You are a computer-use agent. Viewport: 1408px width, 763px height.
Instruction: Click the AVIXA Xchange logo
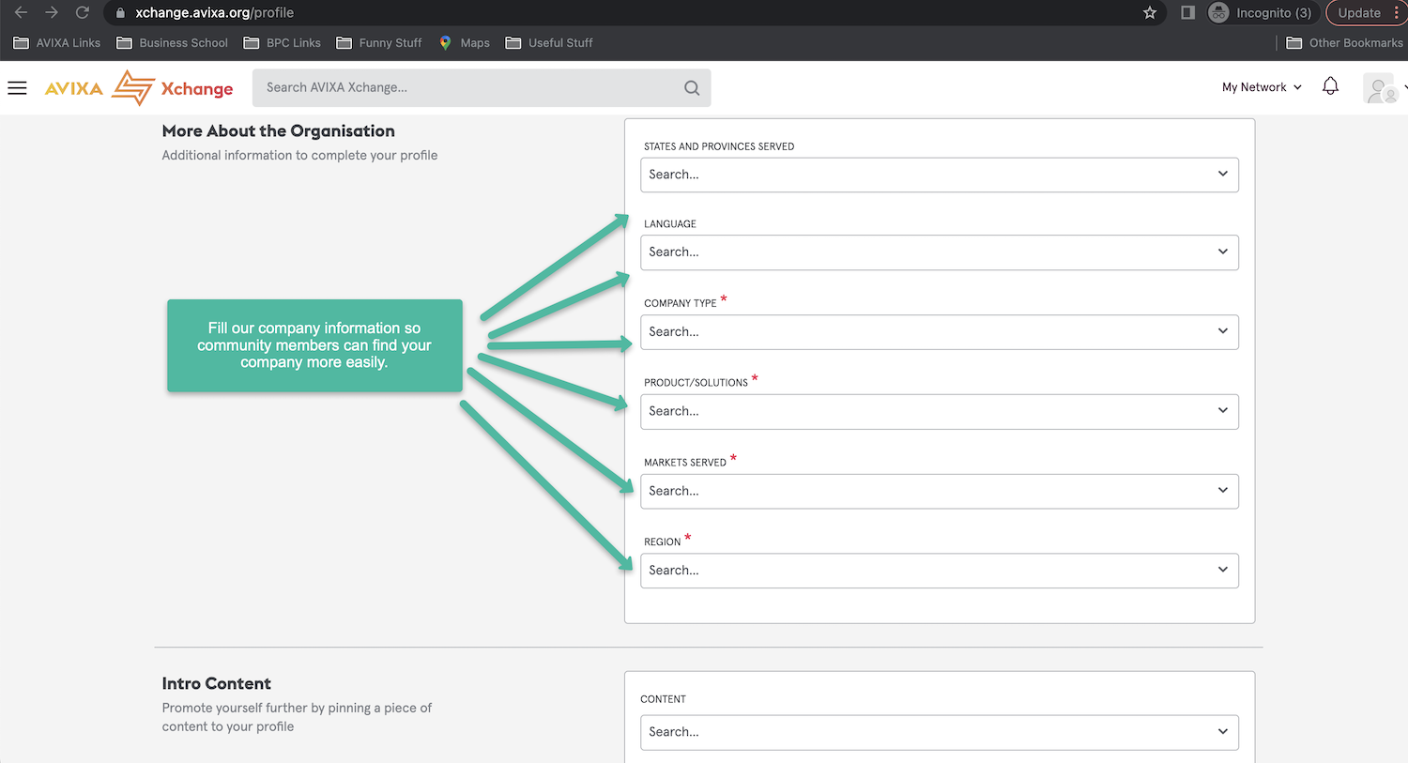point(139,87)
